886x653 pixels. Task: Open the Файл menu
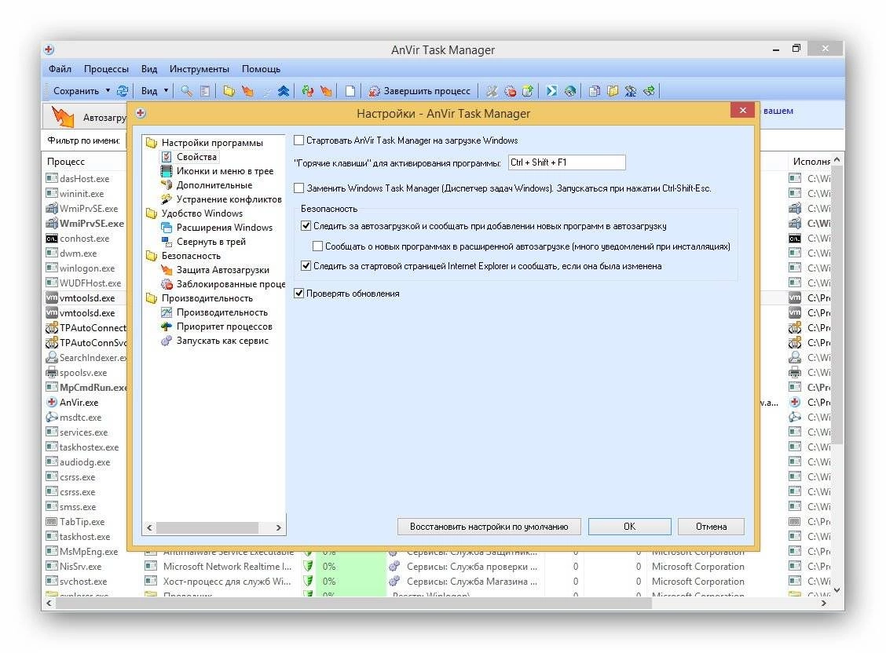[60, 69]
